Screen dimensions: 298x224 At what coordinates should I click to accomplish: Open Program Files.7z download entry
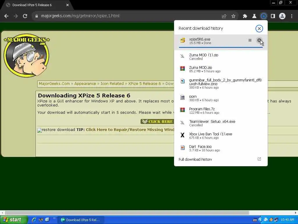coord(221,111)
